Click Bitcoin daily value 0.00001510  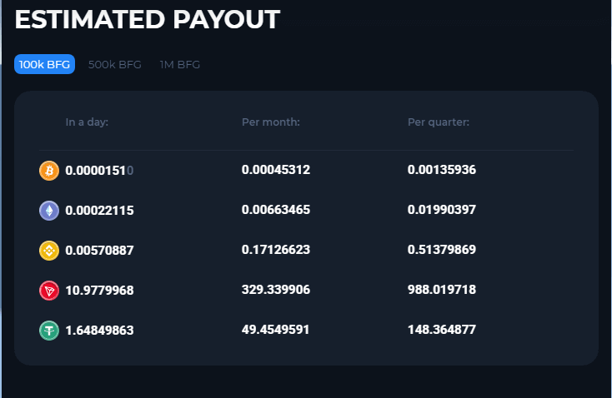coord(99,171)
